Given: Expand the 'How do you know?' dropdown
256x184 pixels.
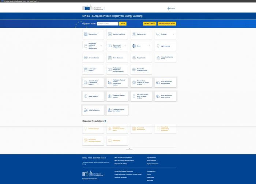Looking at the screenshot, I should (33, 1).
